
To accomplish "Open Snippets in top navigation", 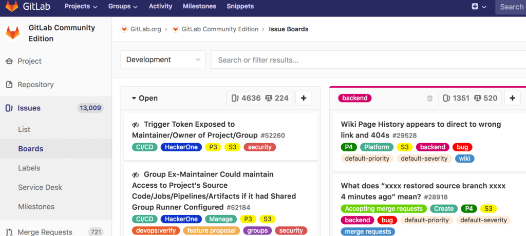I will point(240,6).
